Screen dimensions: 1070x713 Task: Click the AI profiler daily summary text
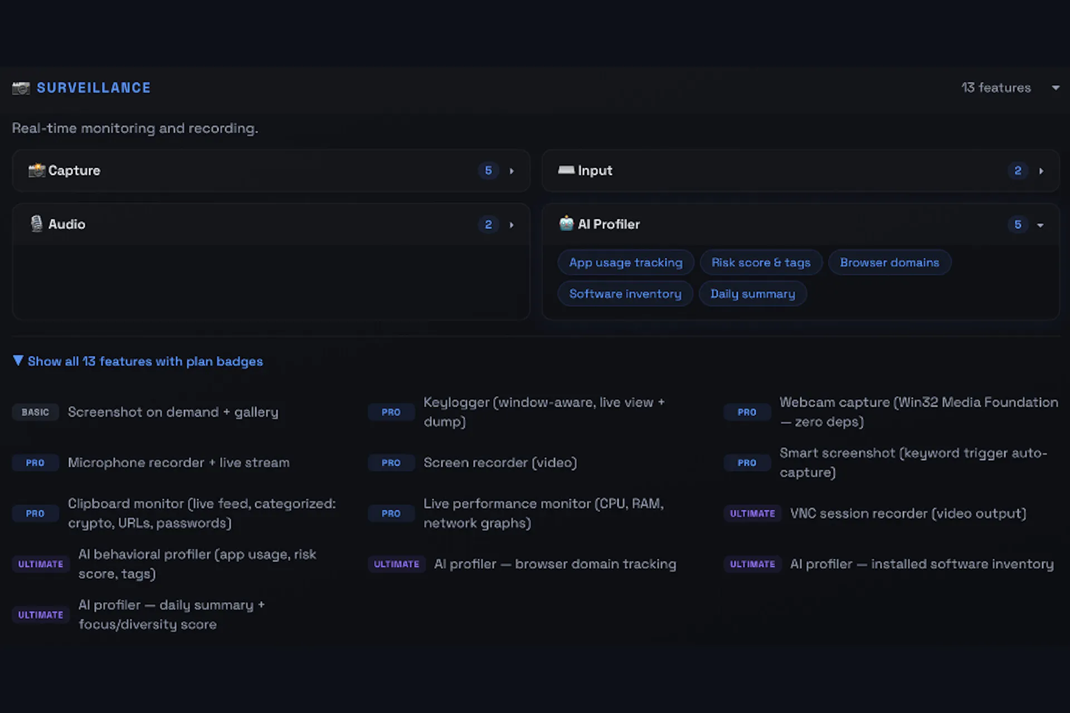point(172,615)
